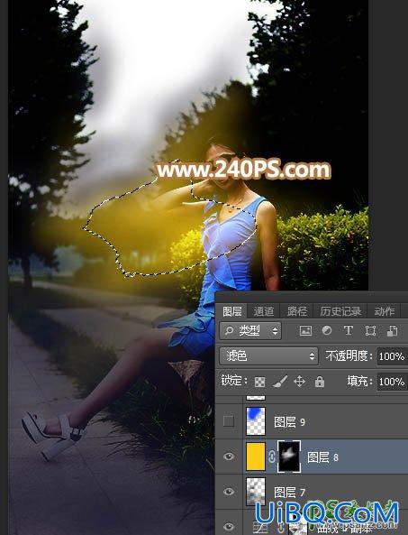Toggle lock transparent pixels icon
Screen dimensions: 408x535
point(260,382)
